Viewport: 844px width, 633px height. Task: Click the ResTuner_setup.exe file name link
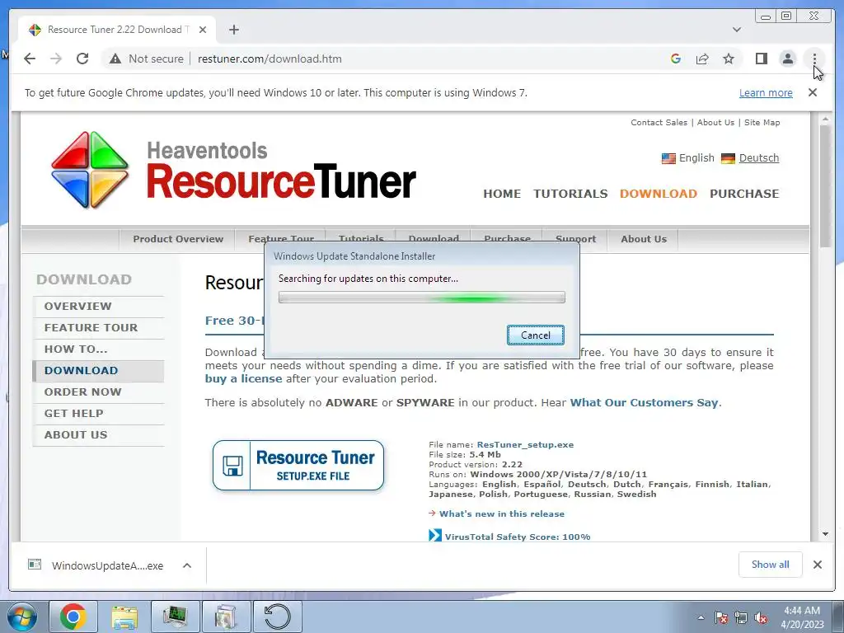coord(525,444)
